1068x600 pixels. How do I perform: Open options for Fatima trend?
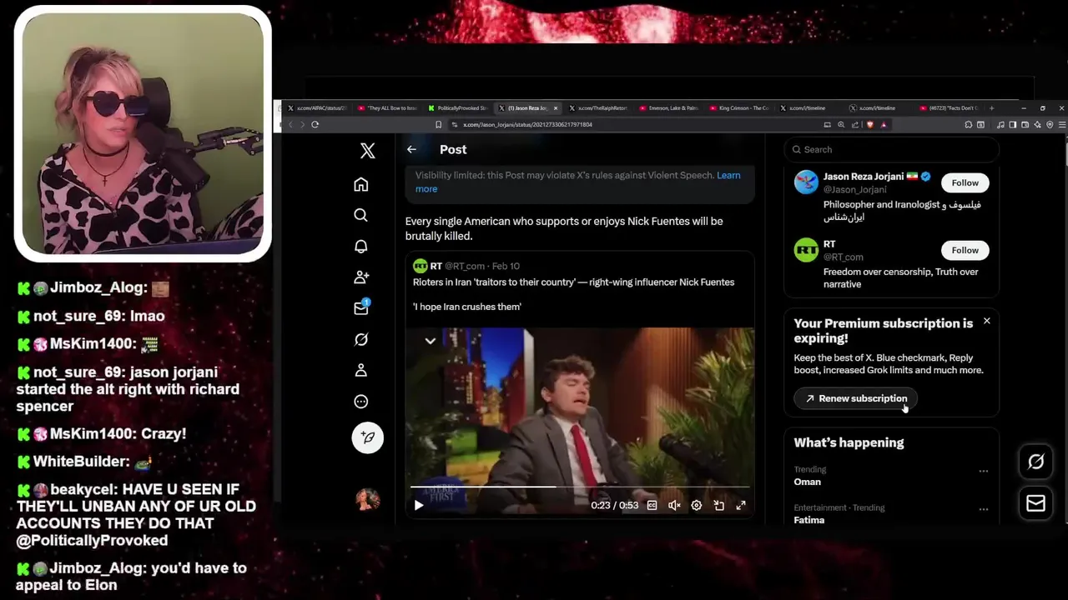[983, 509]
